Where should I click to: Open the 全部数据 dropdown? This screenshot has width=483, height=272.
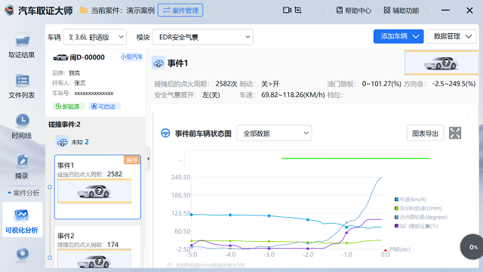coord(274,133)
